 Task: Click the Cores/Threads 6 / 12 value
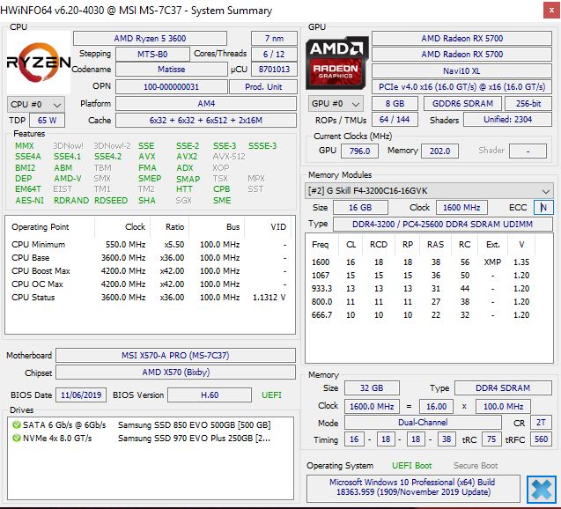click(x=274, y=54)
